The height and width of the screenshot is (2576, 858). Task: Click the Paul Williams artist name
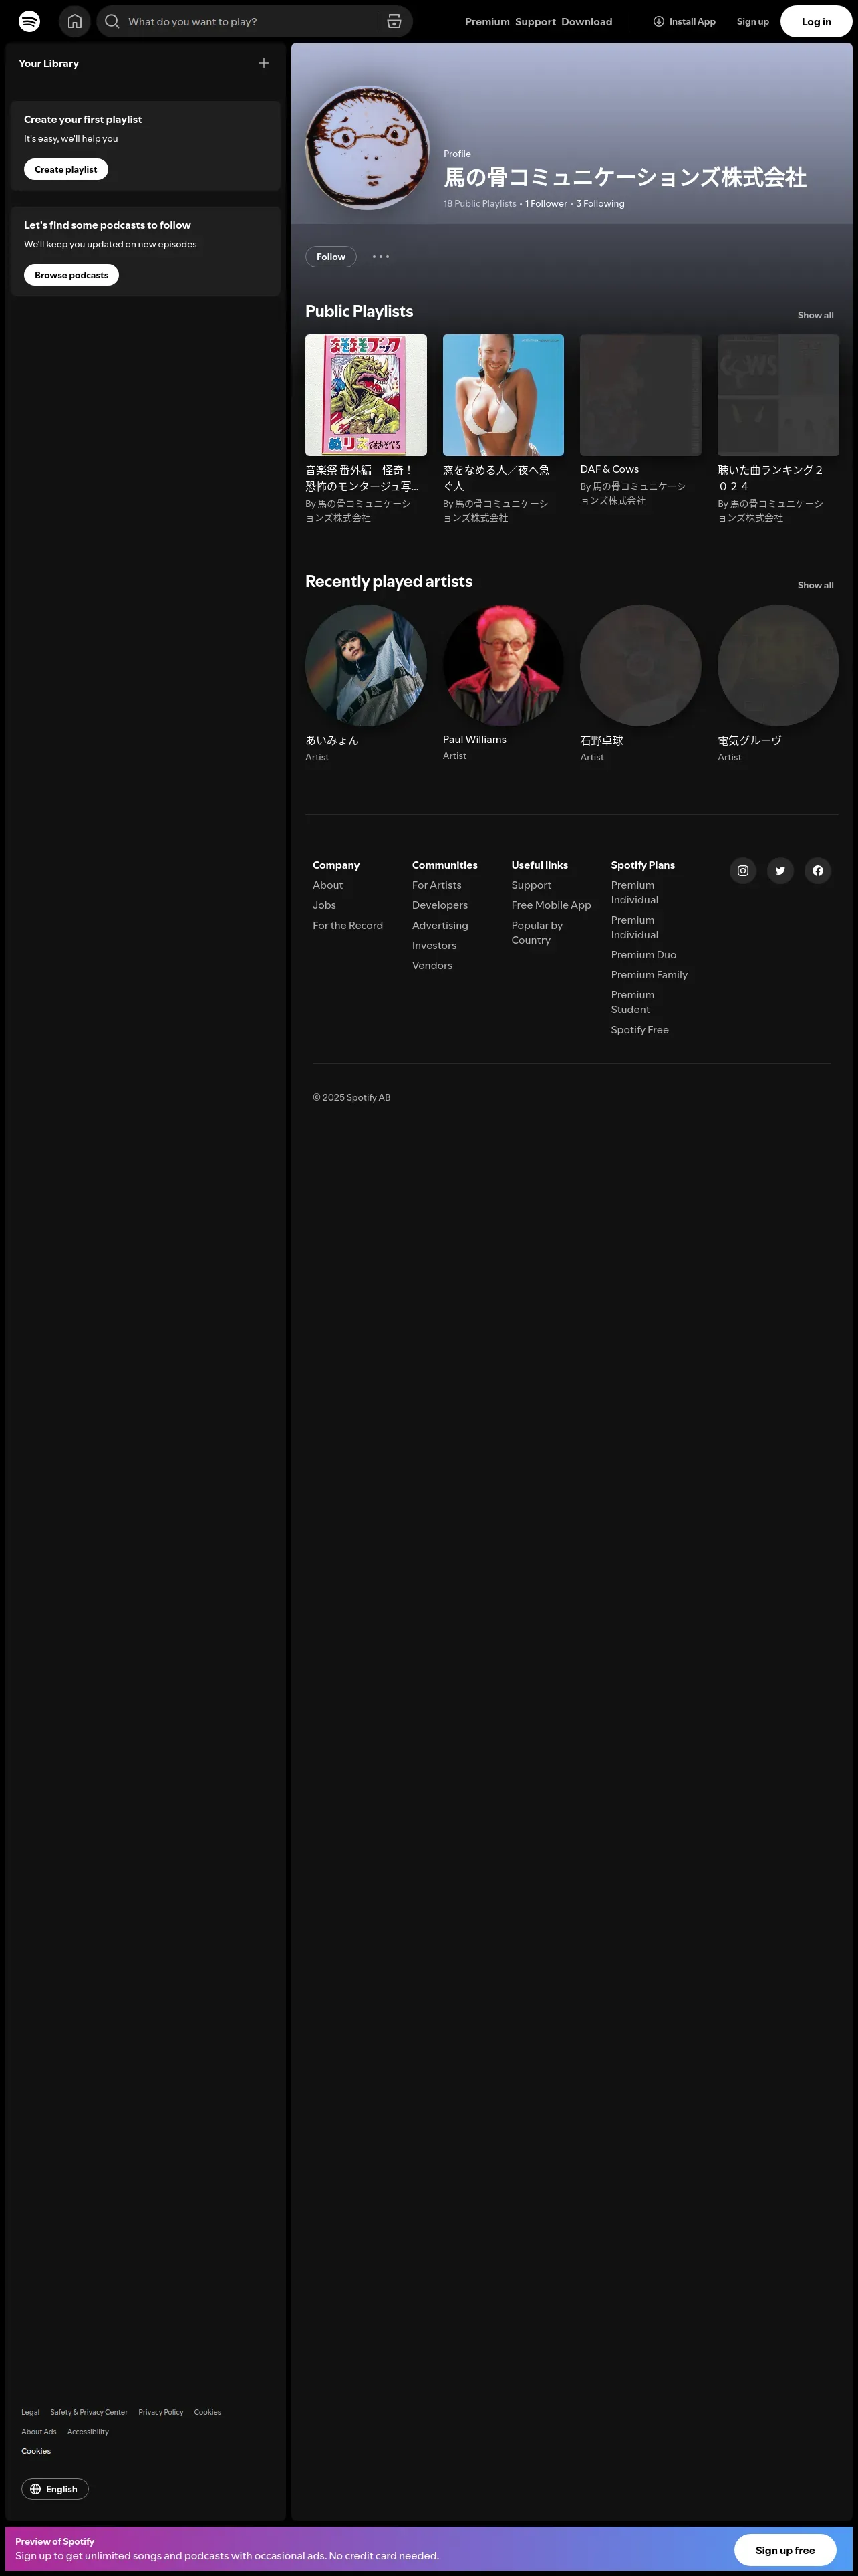click(x=474, y=739)
